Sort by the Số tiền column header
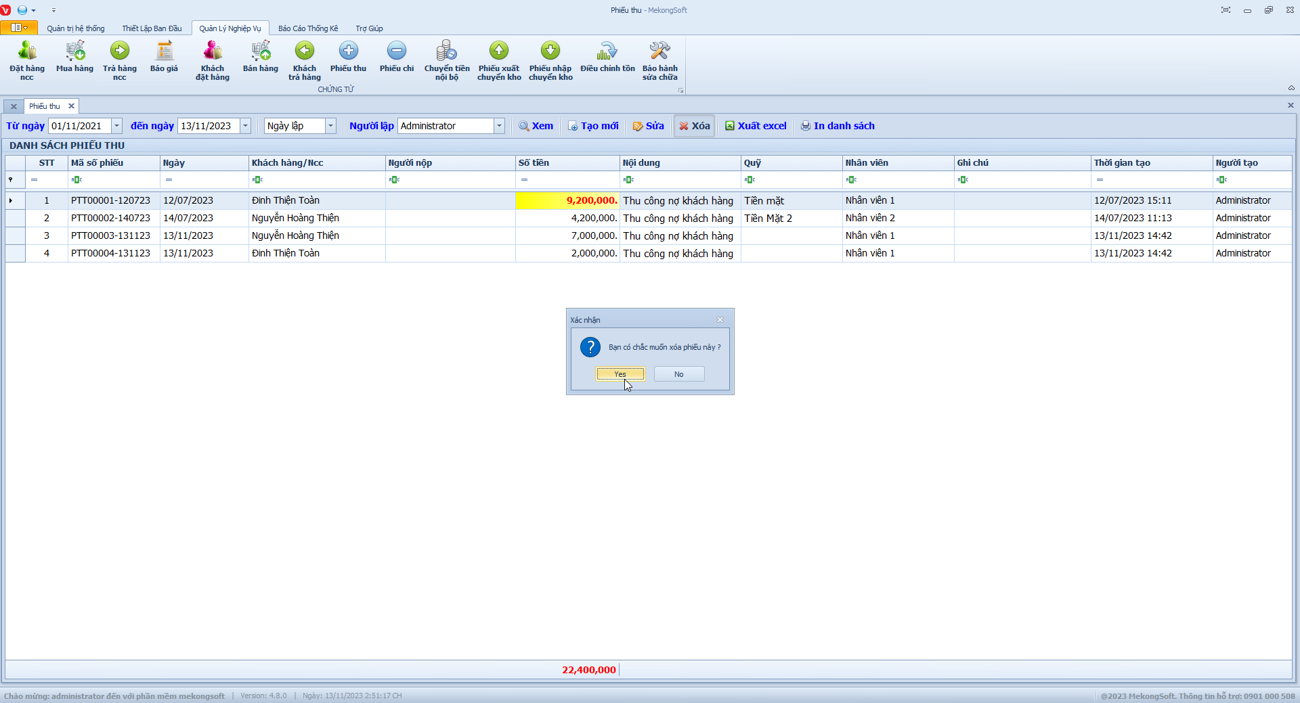 pyautogui.click(x=567, y=163)
